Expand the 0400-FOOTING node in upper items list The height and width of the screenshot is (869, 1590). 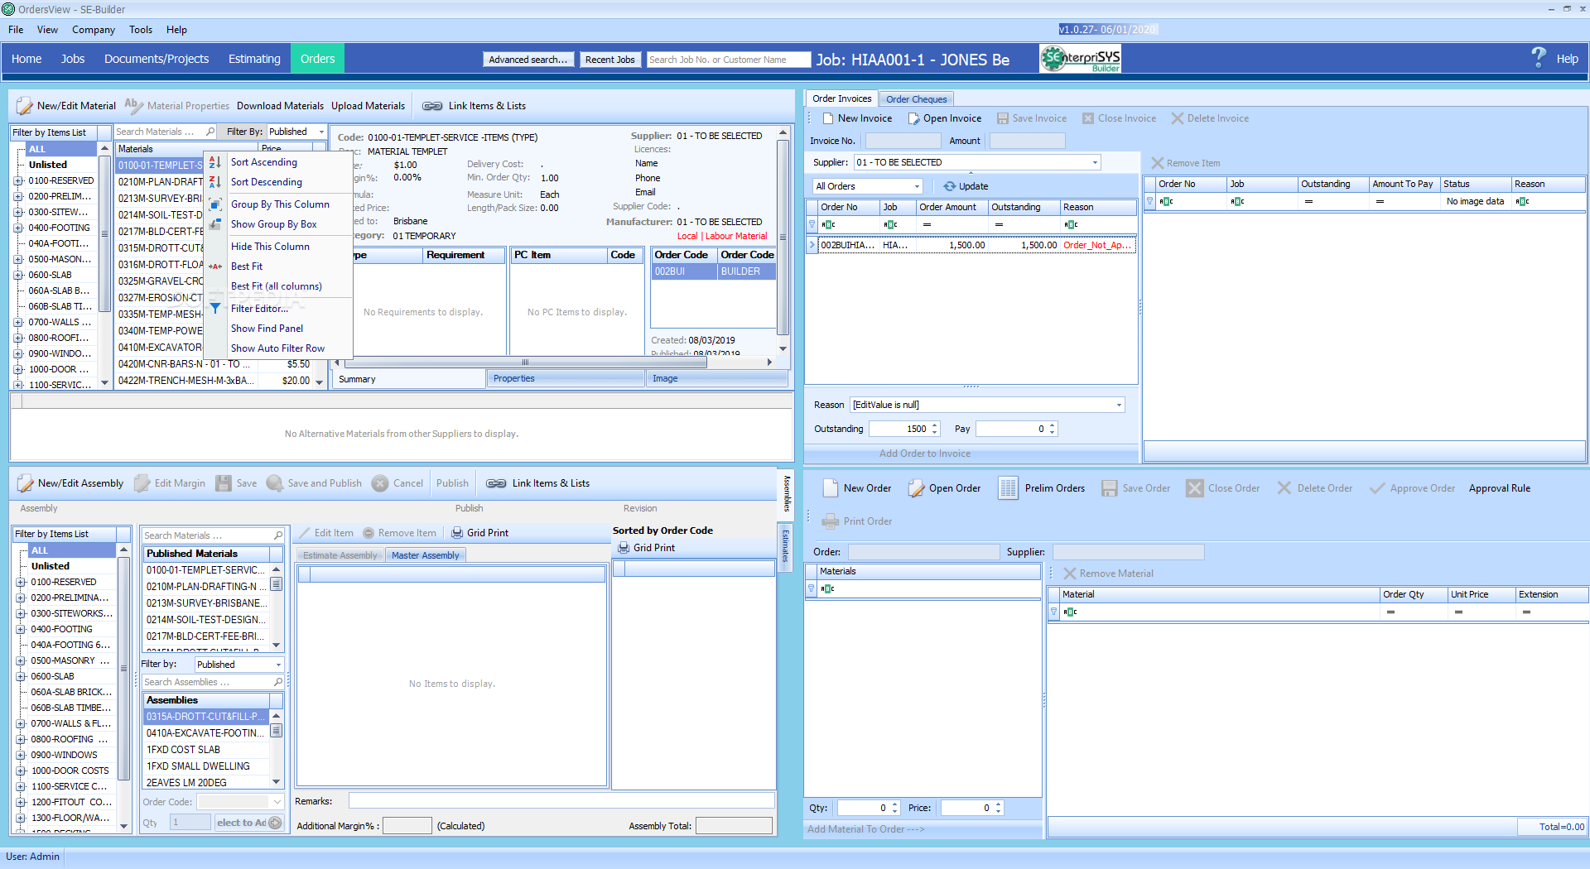tap(18, 228)
